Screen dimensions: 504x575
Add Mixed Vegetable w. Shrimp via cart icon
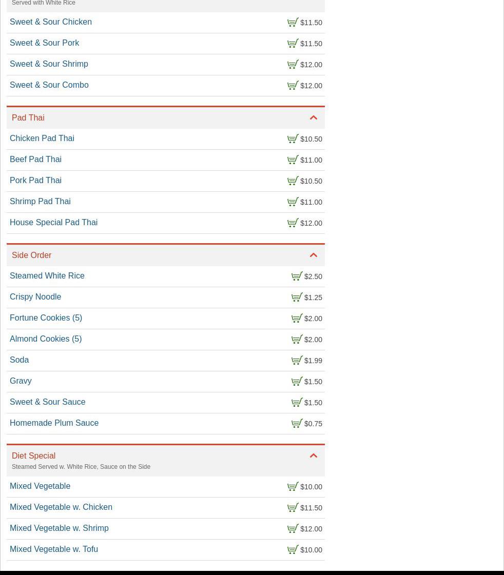click(x=293, y=529)
